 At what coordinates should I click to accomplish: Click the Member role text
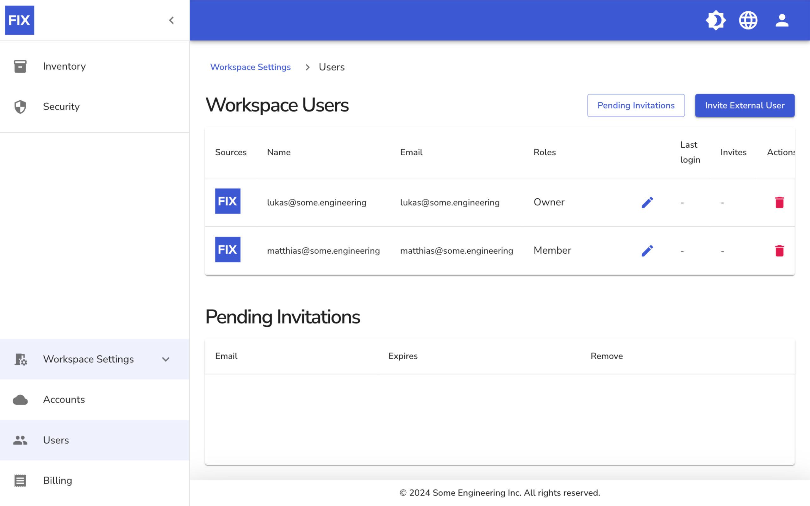point(552,250)
